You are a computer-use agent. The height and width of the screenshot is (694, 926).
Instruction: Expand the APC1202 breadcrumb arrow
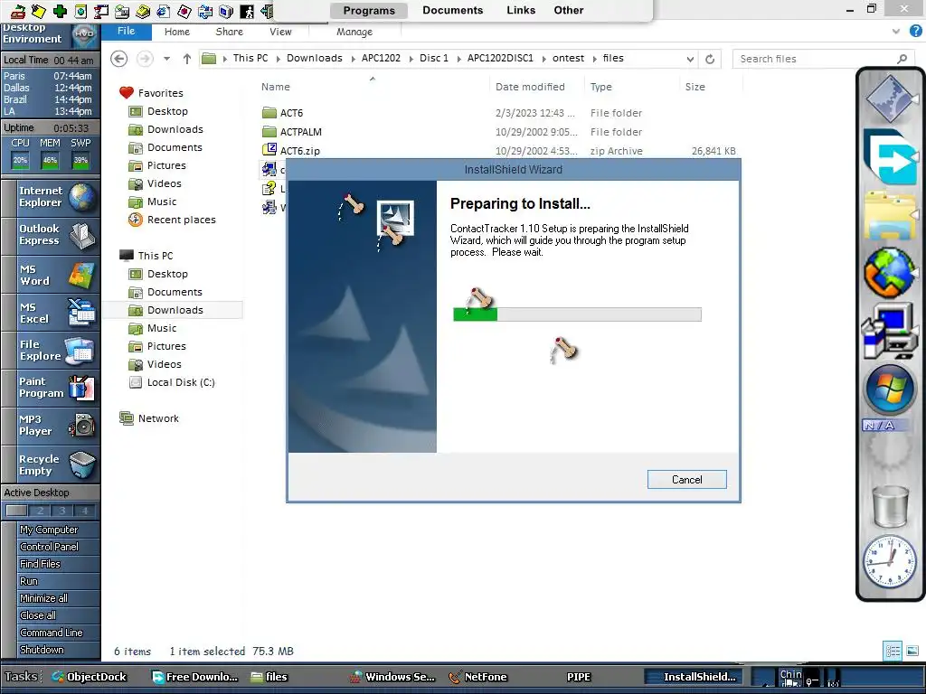click(411, 59)
